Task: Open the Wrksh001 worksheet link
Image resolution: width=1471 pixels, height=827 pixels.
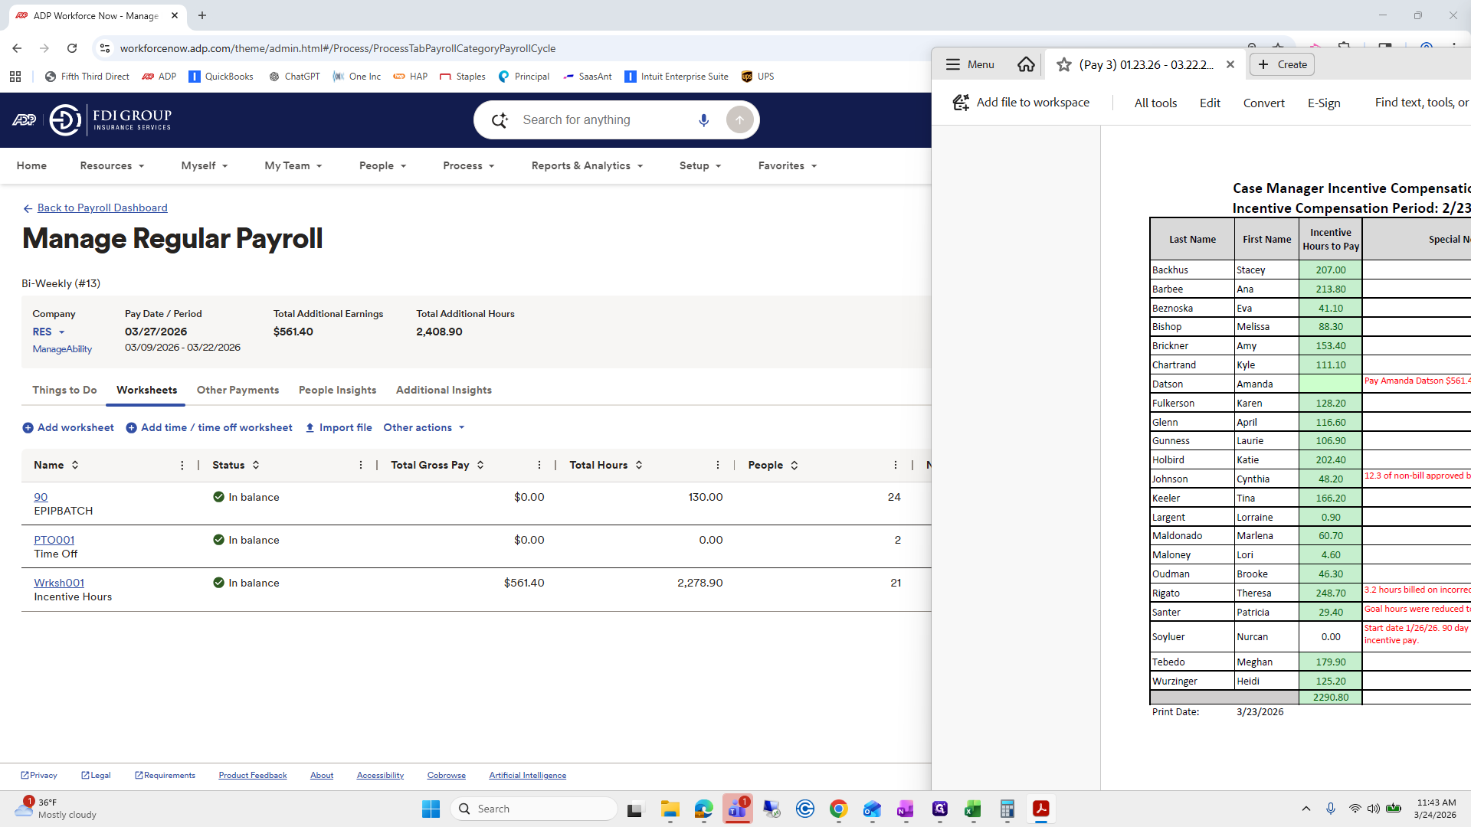Action: pos(59,583)
